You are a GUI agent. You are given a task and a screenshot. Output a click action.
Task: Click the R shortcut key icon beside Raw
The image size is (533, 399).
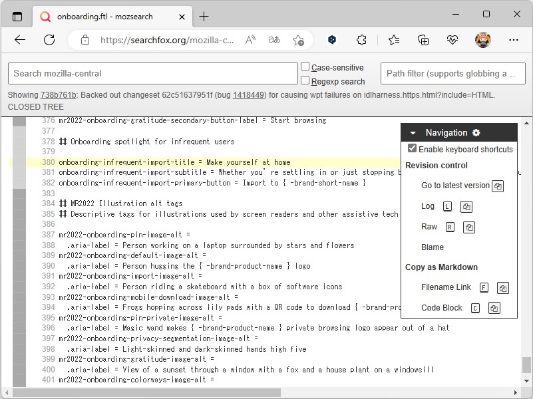click(x=450, y=227)
